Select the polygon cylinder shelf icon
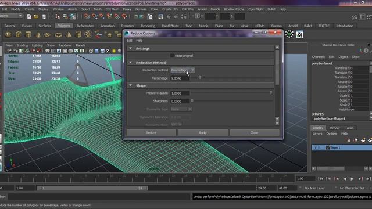This screenshot has width=372, height=209. click(x=28, y=35)
